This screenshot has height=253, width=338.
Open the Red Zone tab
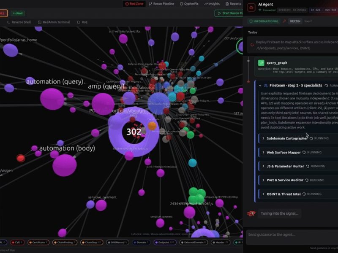pos(134,4)
